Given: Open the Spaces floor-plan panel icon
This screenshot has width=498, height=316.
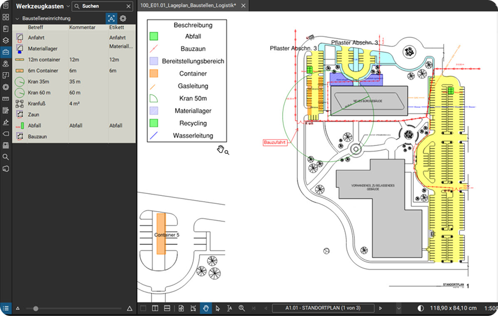Looking at the screenshot, I should coord(6,75).
